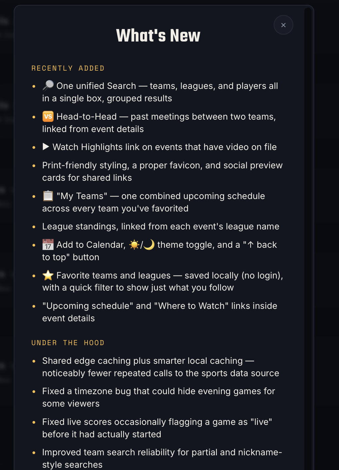The height and width of the screenshot is (470, 339).
Task: Click the magnifying glass search emoji
Action: click(x=48, y=86)
